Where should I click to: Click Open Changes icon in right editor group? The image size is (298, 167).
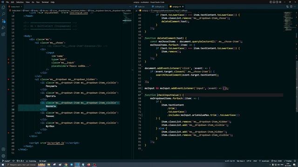pyautogui.click(x=287, y=6)
